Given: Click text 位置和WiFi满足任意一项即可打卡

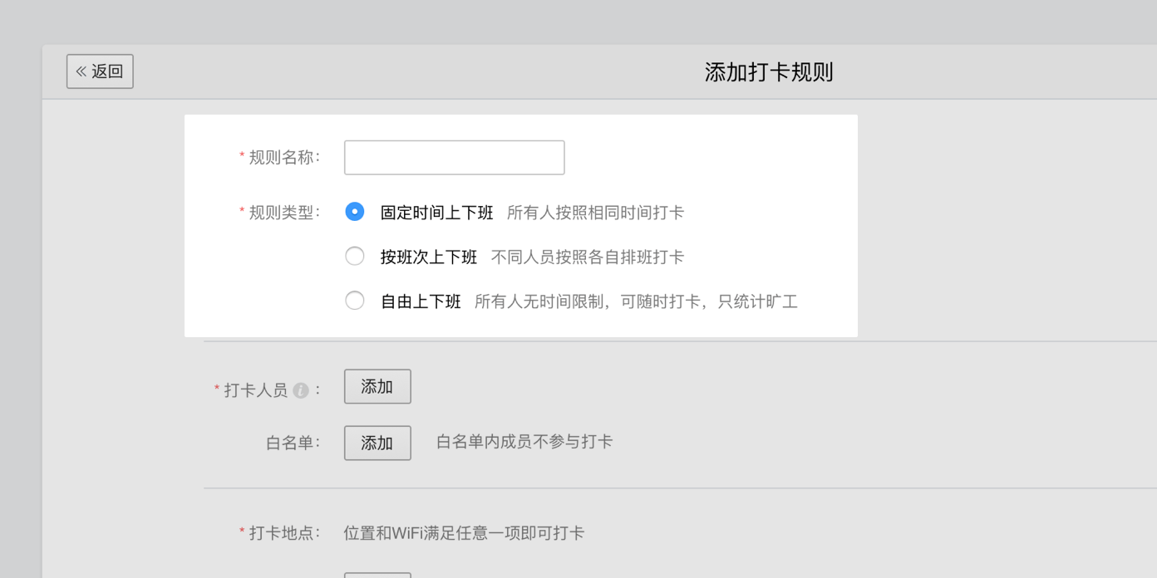Looking at the screenshot, I should tap(464, 532).
